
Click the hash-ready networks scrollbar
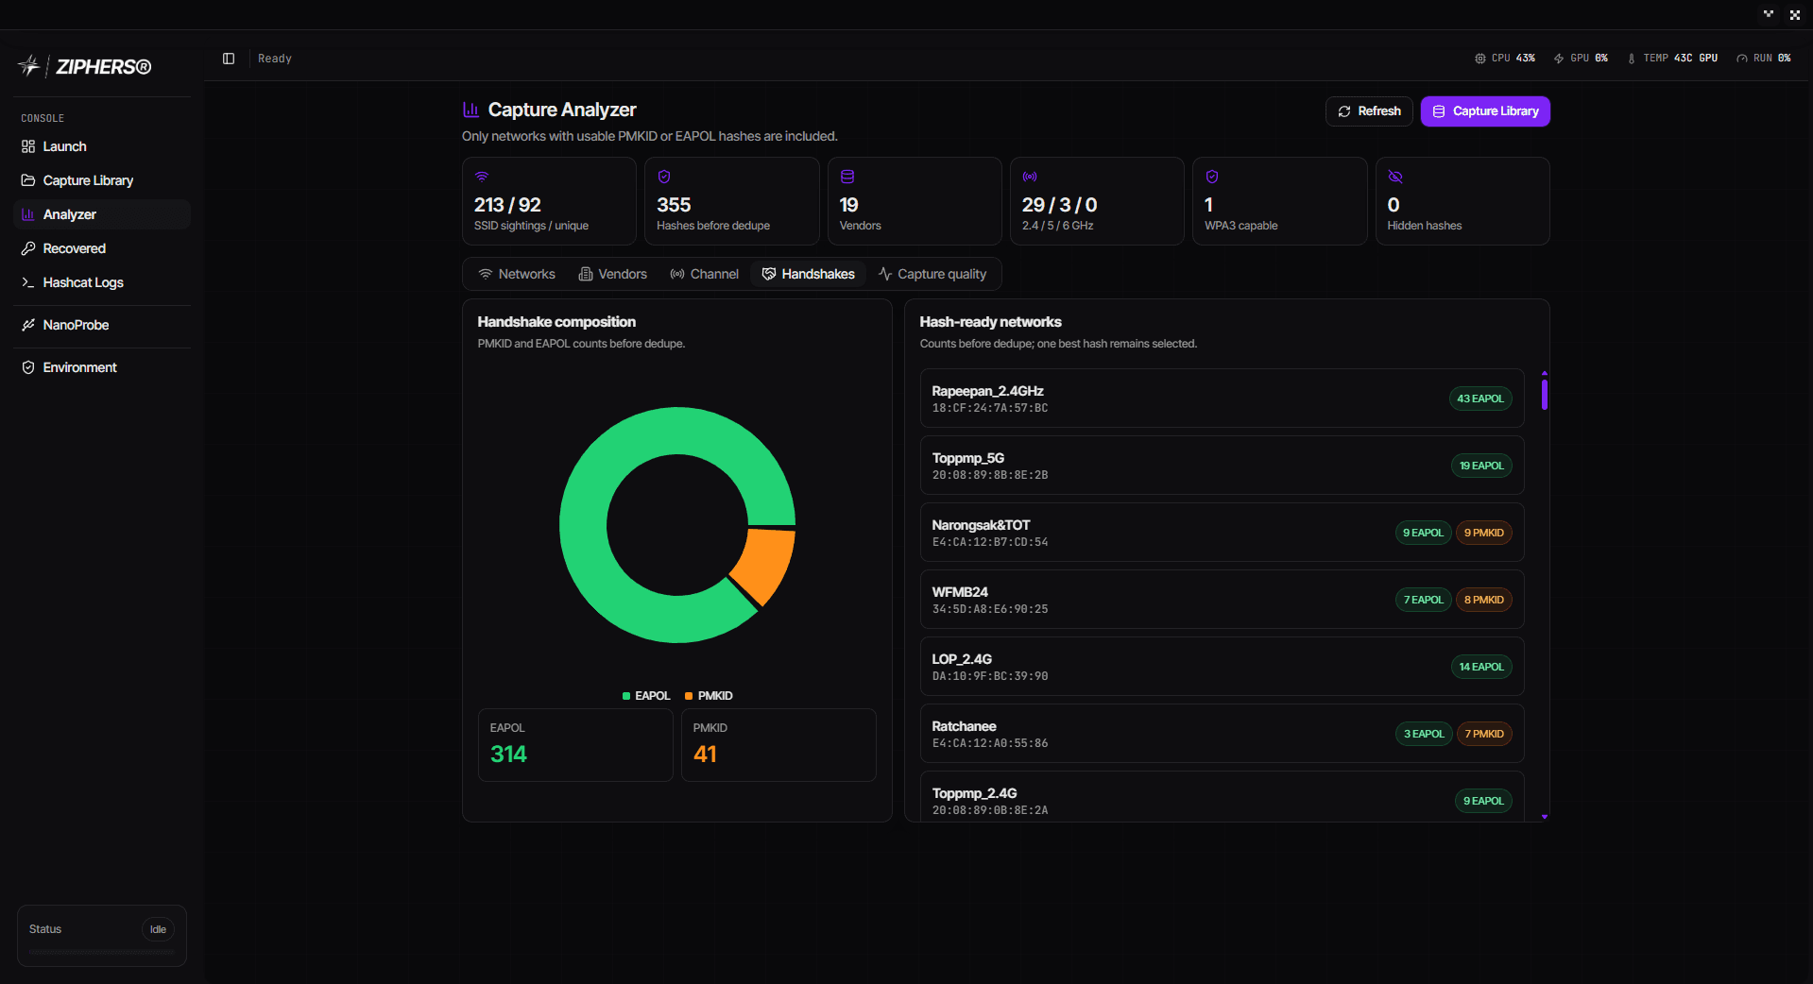pyautogui.click(x=1545, y=595)
